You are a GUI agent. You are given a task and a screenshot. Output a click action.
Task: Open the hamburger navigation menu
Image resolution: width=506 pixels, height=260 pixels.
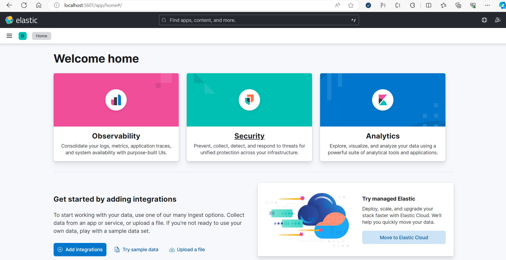pyautogui.click(x=9, y=36)
